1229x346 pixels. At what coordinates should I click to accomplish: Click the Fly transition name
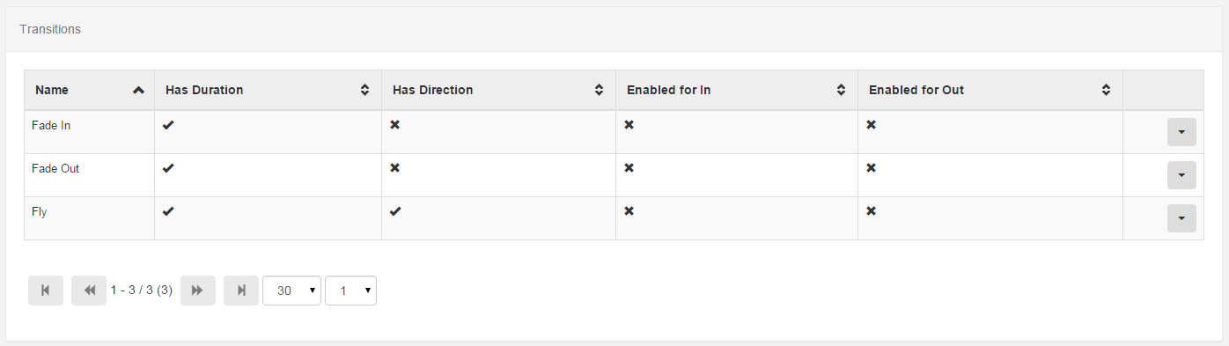tap(40, 211)
